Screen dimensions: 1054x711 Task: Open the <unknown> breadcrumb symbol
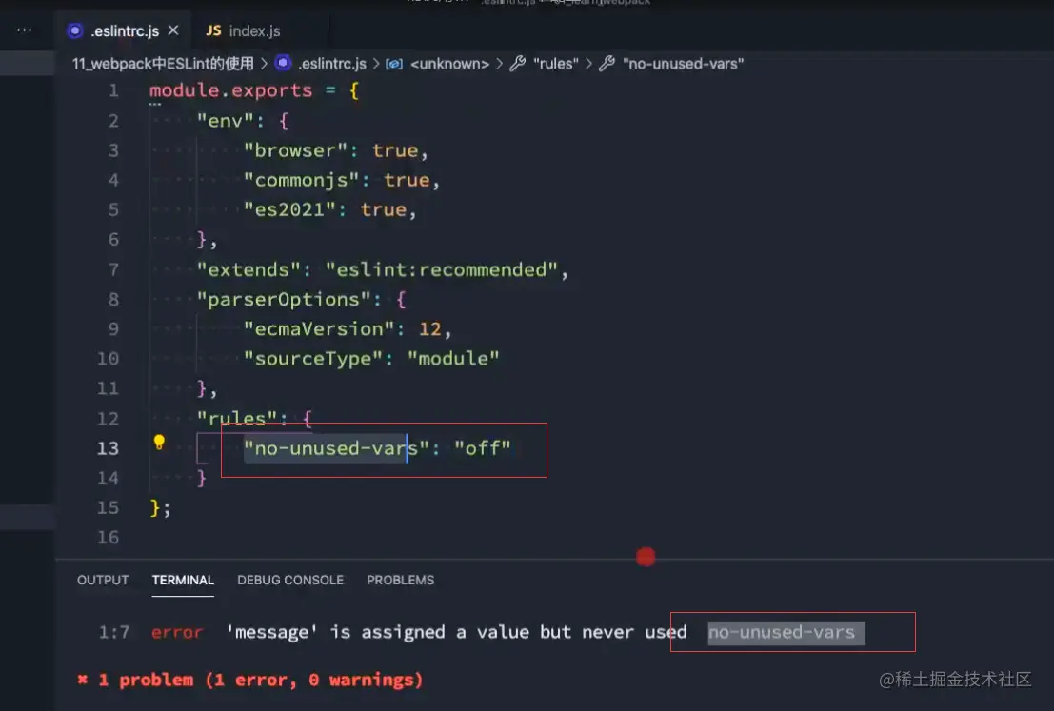[x=449, y=63]
